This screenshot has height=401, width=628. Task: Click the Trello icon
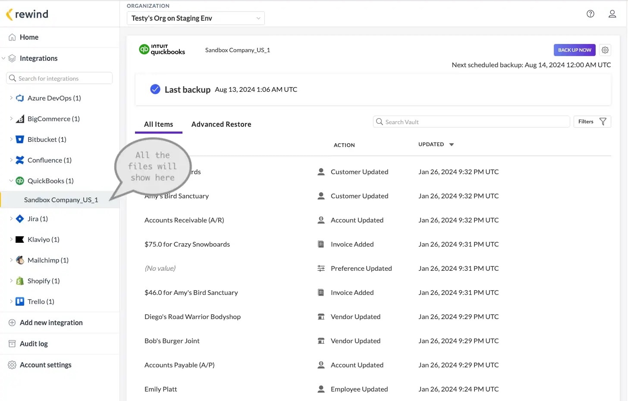tap(20, 301)
